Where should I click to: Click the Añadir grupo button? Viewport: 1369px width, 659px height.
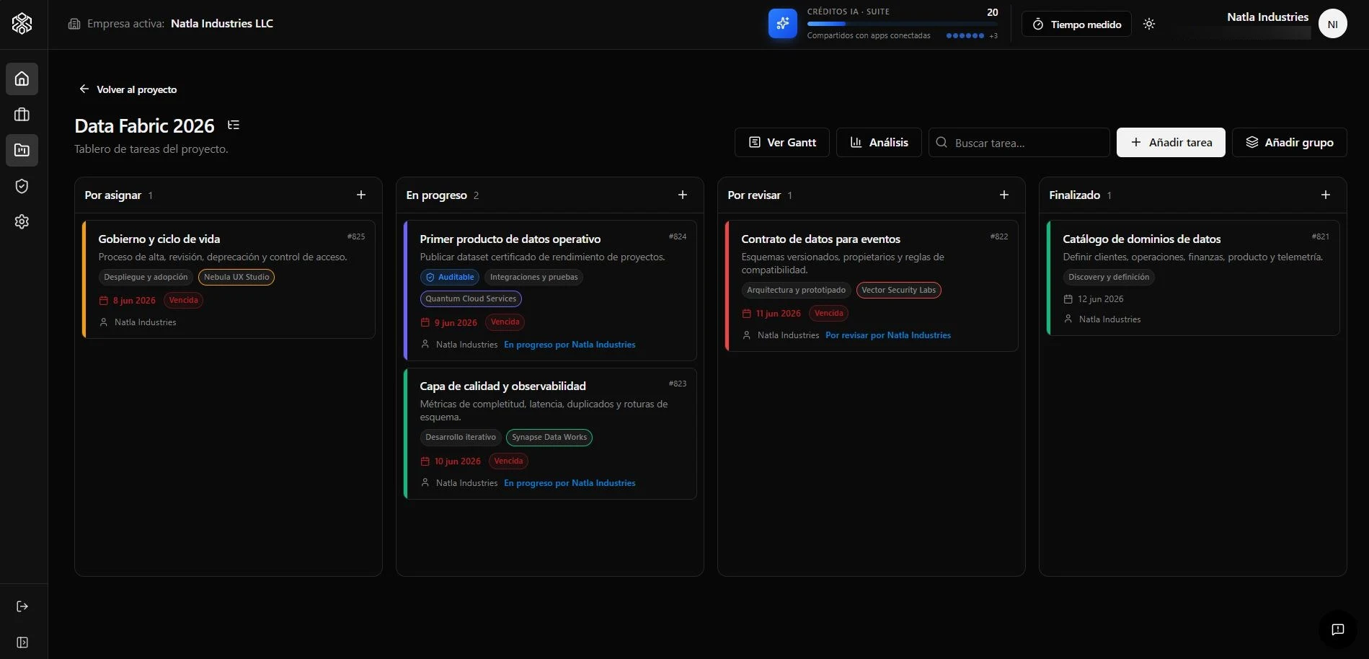(x=1289, y=143)
